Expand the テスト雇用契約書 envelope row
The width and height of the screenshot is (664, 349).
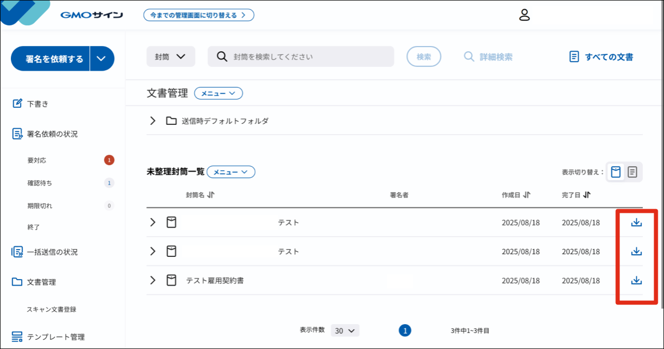pos(153,280)
